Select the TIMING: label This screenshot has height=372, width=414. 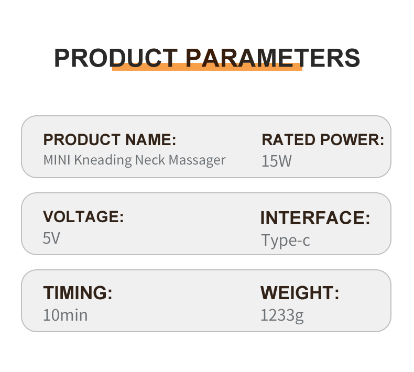[78, 293]
